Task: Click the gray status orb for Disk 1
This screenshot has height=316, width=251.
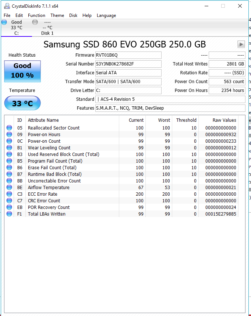Action: tap(35, 22)
